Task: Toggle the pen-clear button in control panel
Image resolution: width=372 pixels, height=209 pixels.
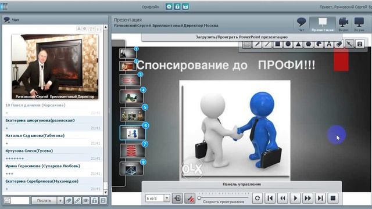Action: [x=190, y=198]
